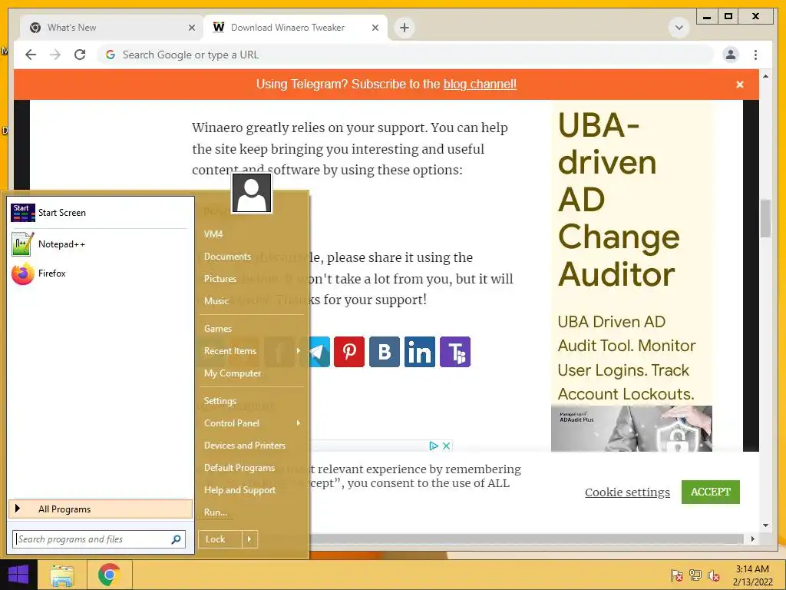Click the Lock button
Image resolution: width=786 pixels, height=590 pixels.
click(x=220, y=539)
